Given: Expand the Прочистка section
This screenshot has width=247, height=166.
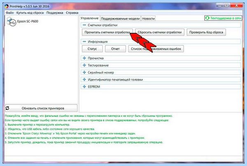Looking at the screenshot, I should 84,58.
